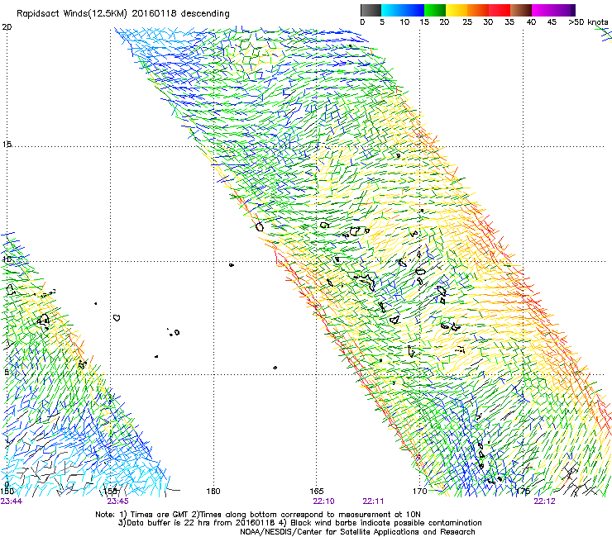
Task: Click the legend scale label '40'
Action: click(x=531, y=22)
